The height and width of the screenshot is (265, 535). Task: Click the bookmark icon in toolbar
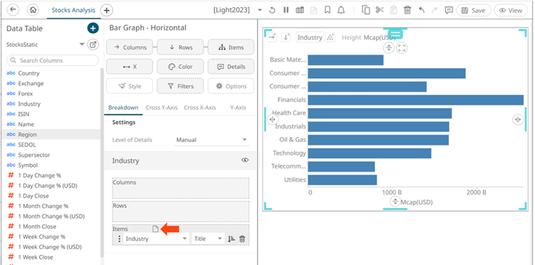[x=327, y=10]
